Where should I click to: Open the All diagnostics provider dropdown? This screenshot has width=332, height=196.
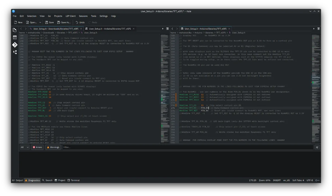24,147
